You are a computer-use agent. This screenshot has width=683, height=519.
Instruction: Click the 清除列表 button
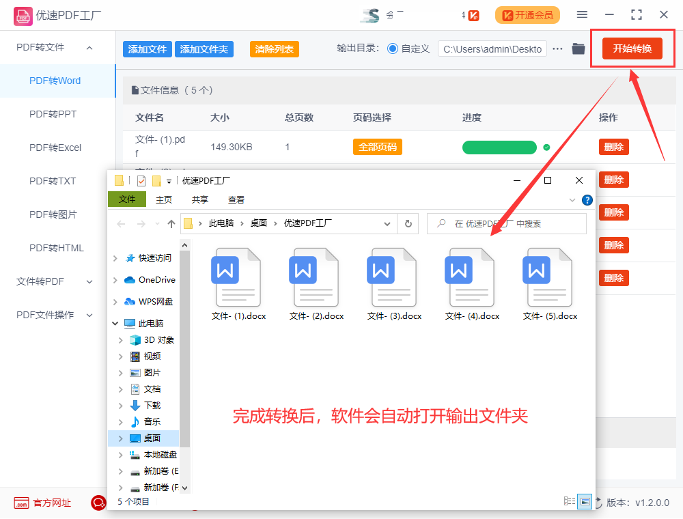click(275, 49)
